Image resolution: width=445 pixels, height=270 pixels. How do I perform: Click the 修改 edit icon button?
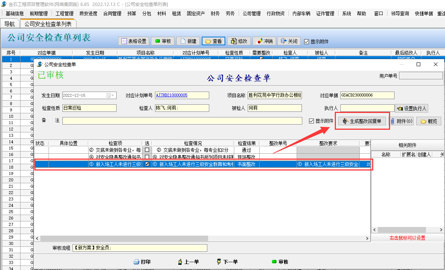[239, 41]
